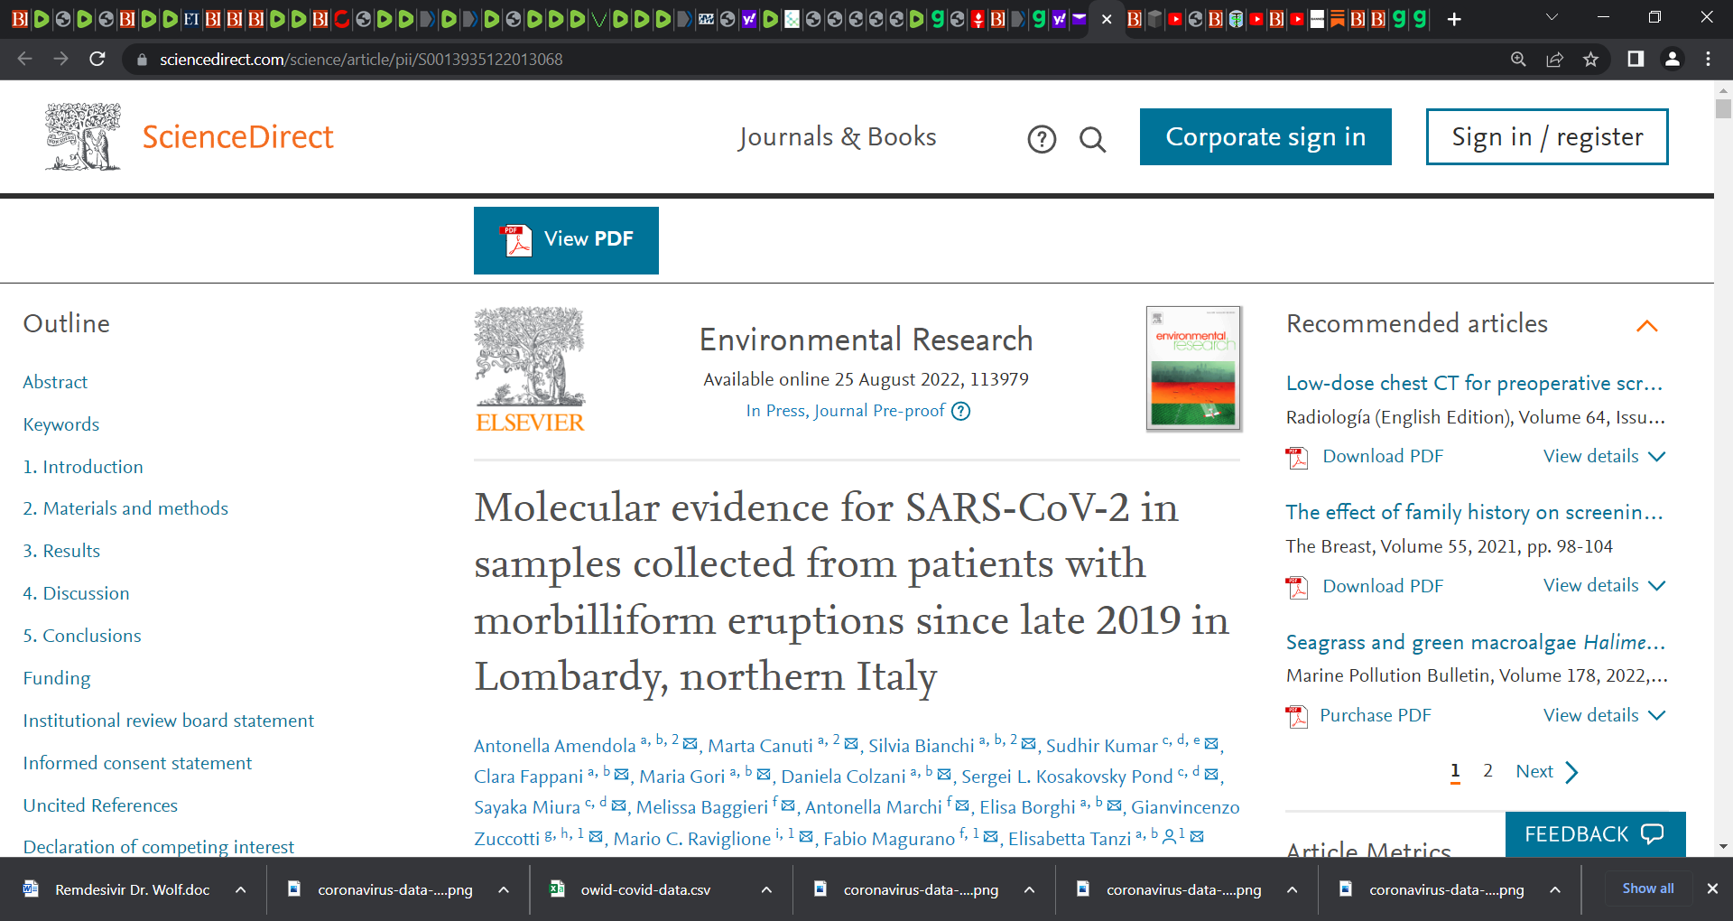Click the address bar URL field
Image resolution: width=1733 pixels, height=921 pixels.
coord(812,59)
